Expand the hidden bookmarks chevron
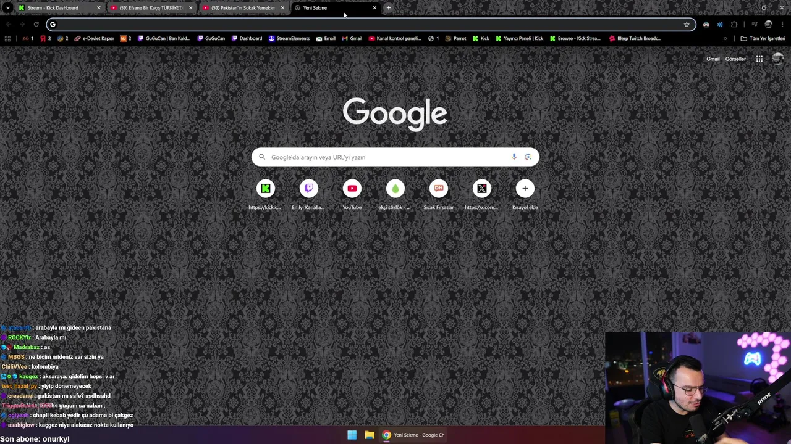Image resolution: width=791 pixels, height=444 pixels. tap(725, 38)
